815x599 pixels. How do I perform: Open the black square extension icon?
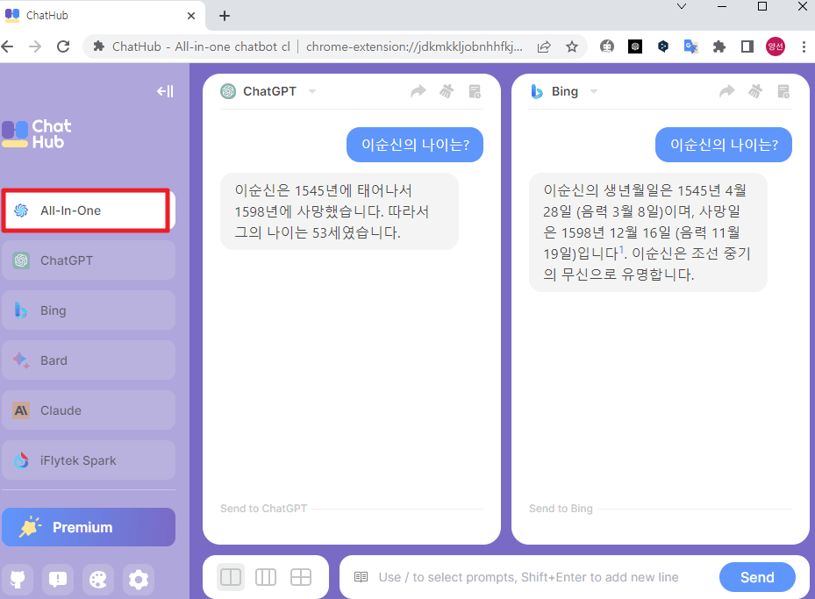(x=634, y=46)
